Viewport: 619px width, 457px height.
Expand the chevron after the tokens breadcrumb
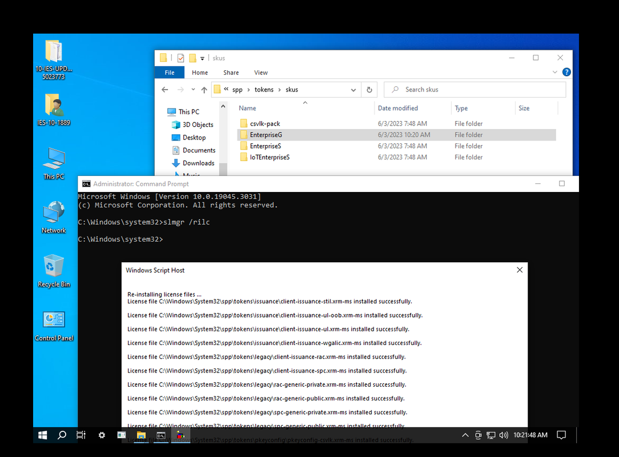pyautogui.click(x=279, y=90)
